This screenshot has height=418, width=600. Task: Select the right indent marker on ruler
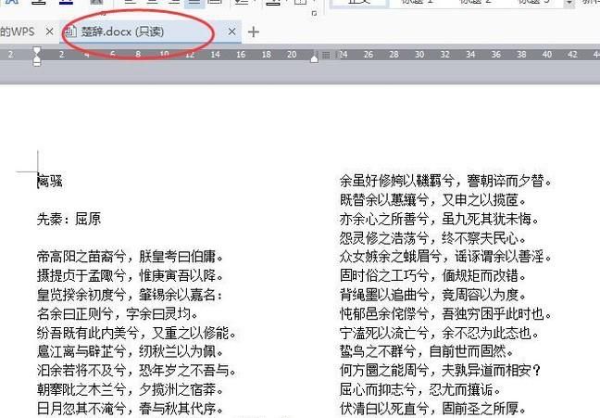coord(314,58)
